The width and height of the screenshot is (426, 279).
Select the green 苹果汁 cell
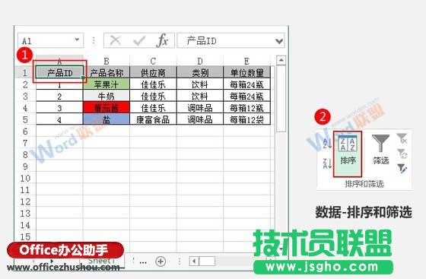[x=106, y=84]
